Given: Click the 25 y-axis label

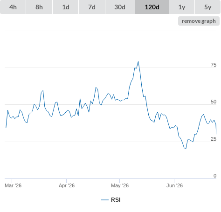Looking at the screenshot, I should 214,139.
